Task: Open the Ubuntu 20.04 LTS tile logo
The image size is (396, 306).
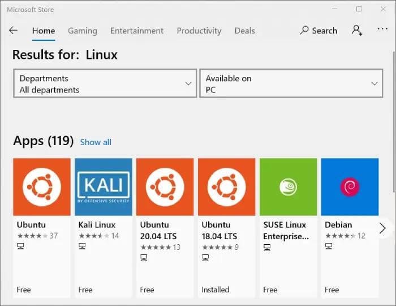Action: (165, 187)
